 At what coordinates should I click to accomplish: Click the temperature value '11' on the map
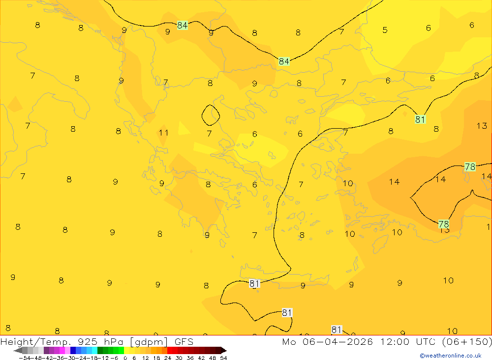click(x=163, y=133)
